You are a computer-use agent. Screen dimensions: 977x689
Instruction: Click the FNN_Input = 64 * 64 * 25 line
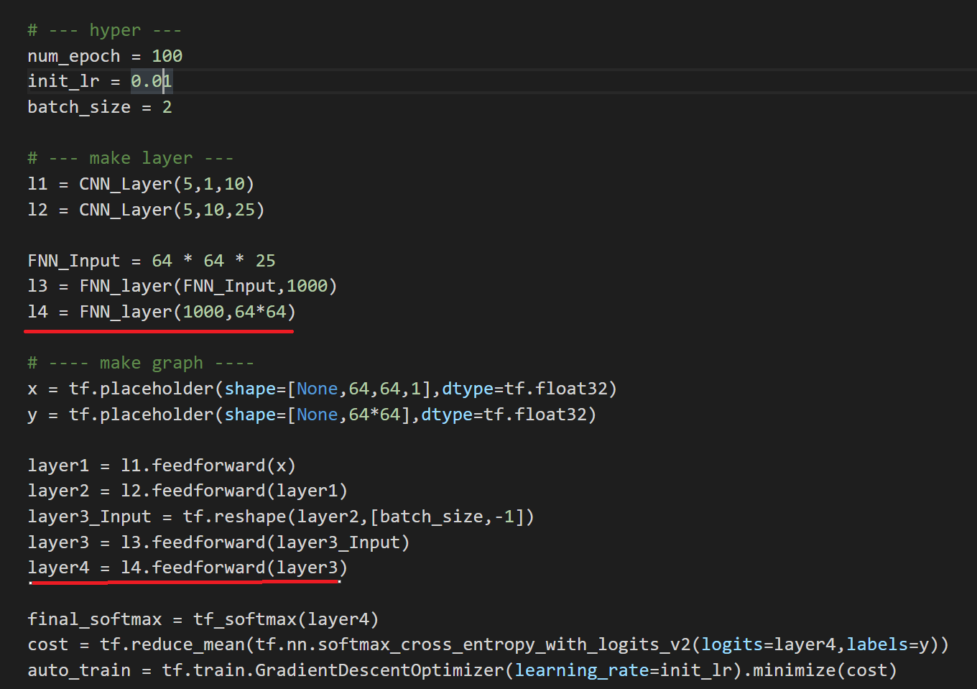[x=152, y=261]
